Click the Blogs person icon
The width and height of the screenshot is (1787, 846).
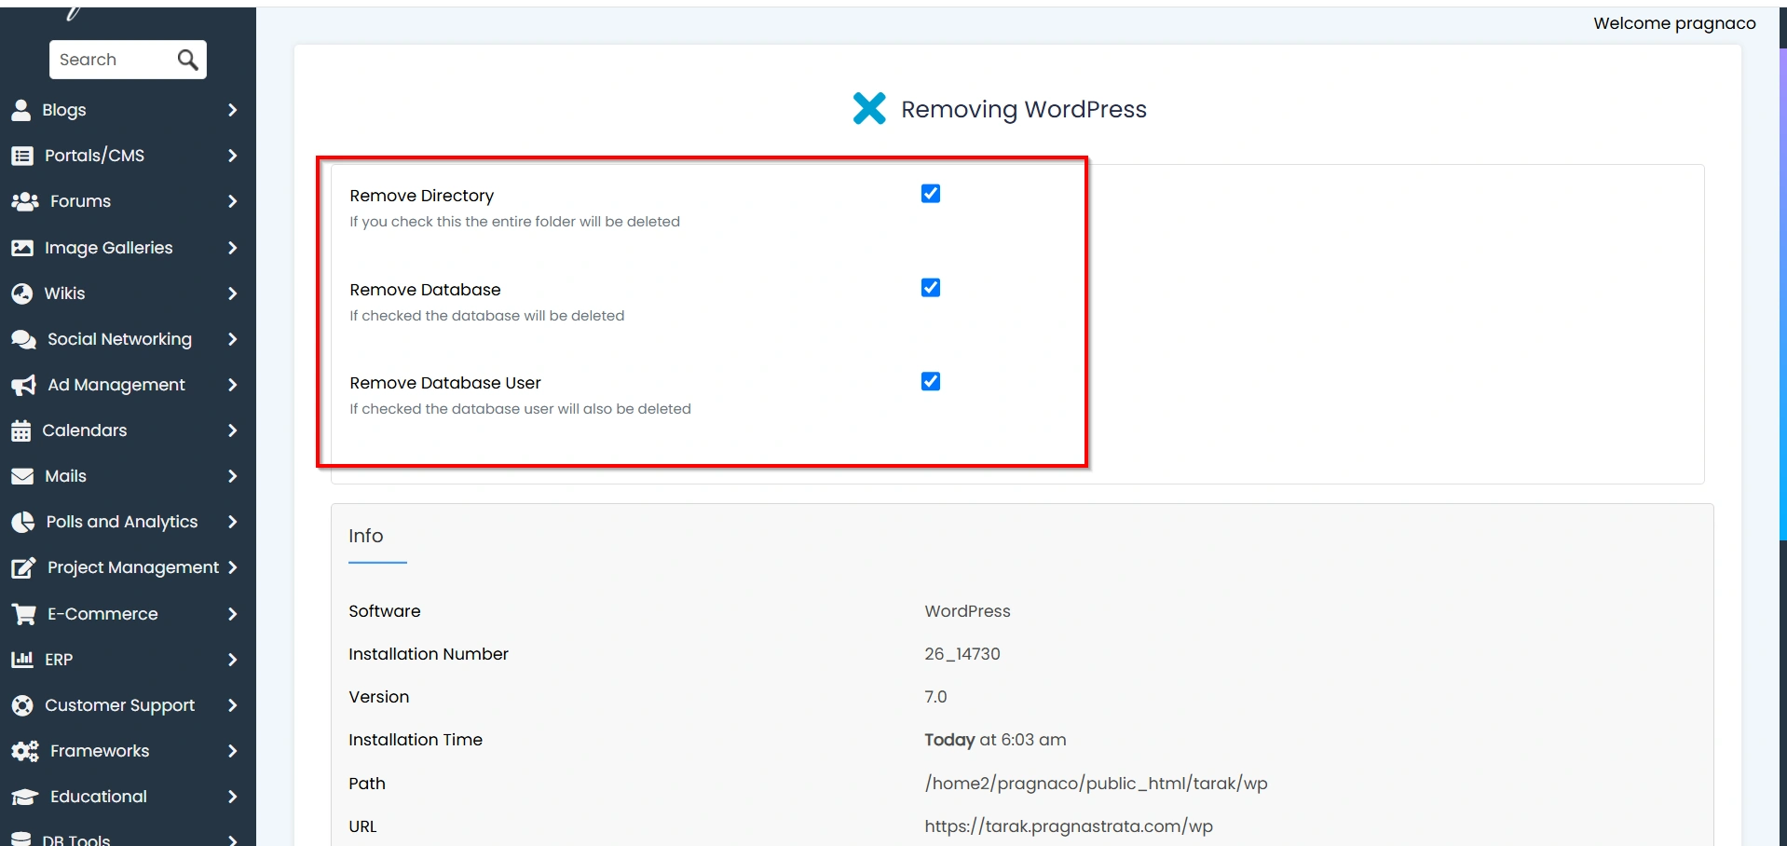pyautogui.click(x=21, y=110)
